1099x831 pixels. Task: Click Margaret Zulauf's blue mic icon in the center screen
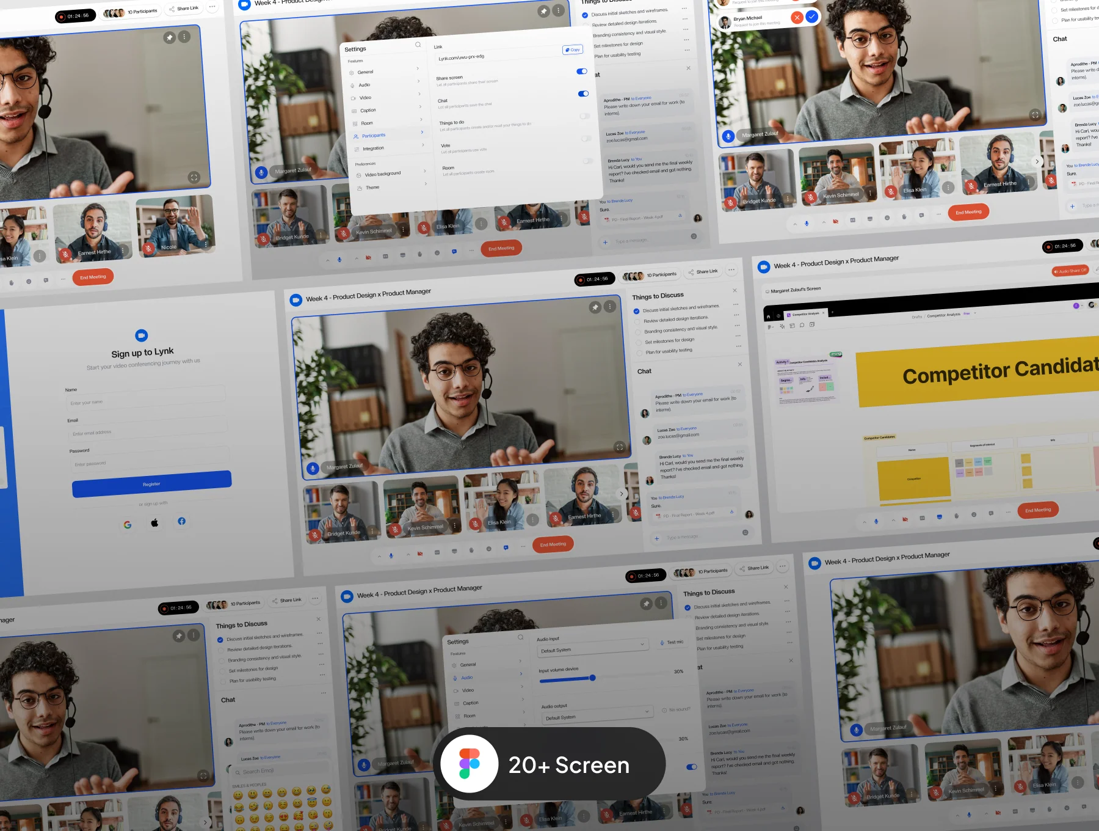(x=313, y=469)
